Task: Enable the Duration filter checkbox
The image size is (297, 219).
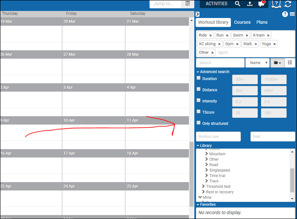Action: click(199, 78)
